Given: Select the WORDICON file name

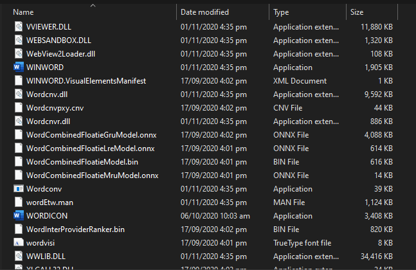Looking at the screenshot, I should click(47, 216).
